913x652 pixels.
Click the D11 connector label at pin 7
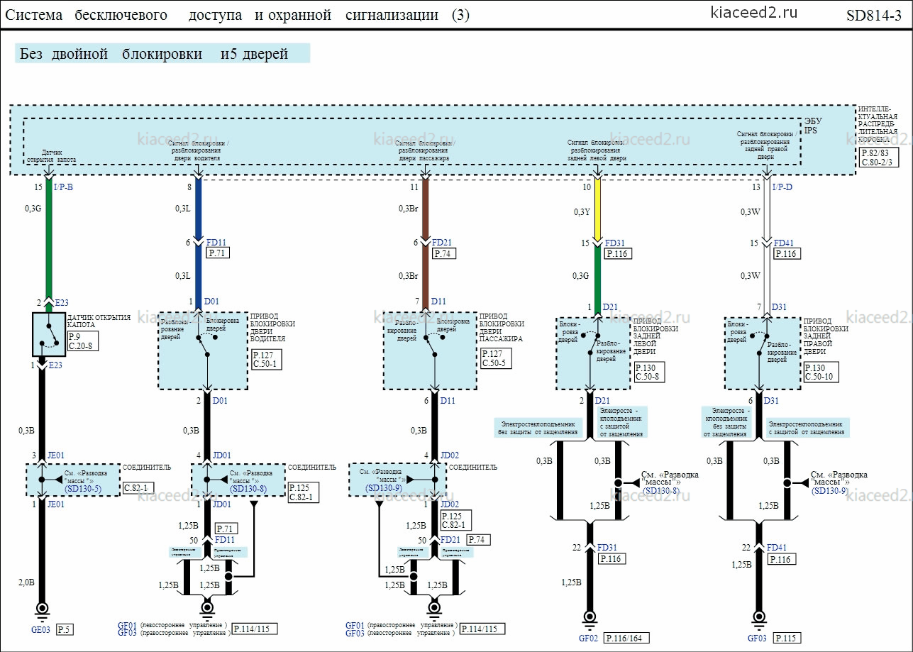click(x=439, y=302)
